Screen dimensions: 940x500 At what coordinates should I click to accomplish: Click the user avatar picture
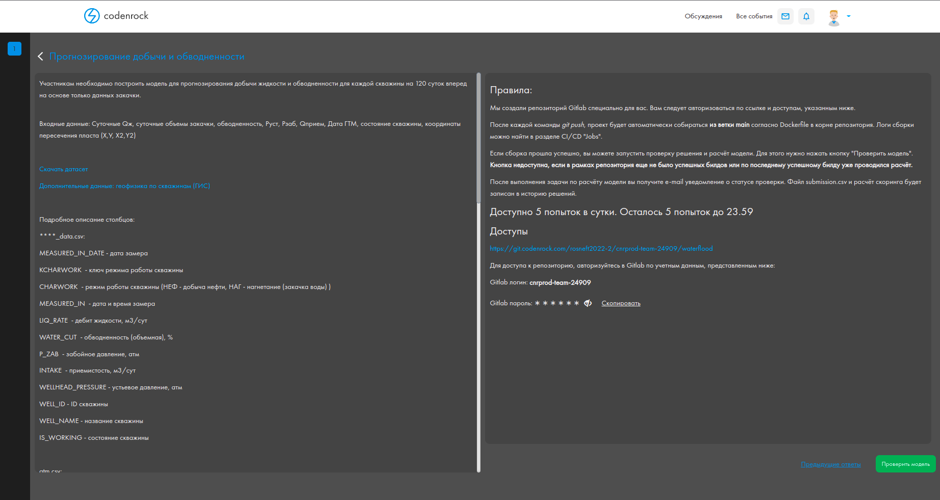pyautogui.click(x=834, y=17)
